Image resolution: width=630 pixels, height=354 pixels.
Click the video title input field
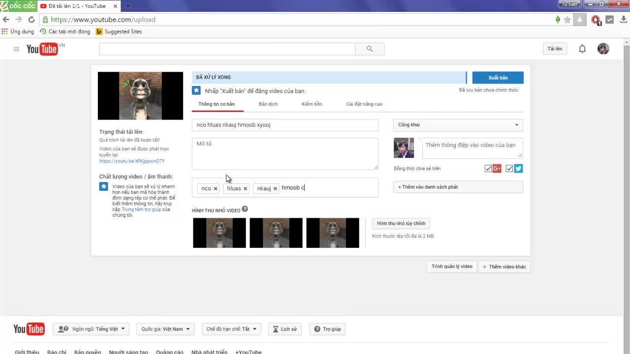click(285, 125)
